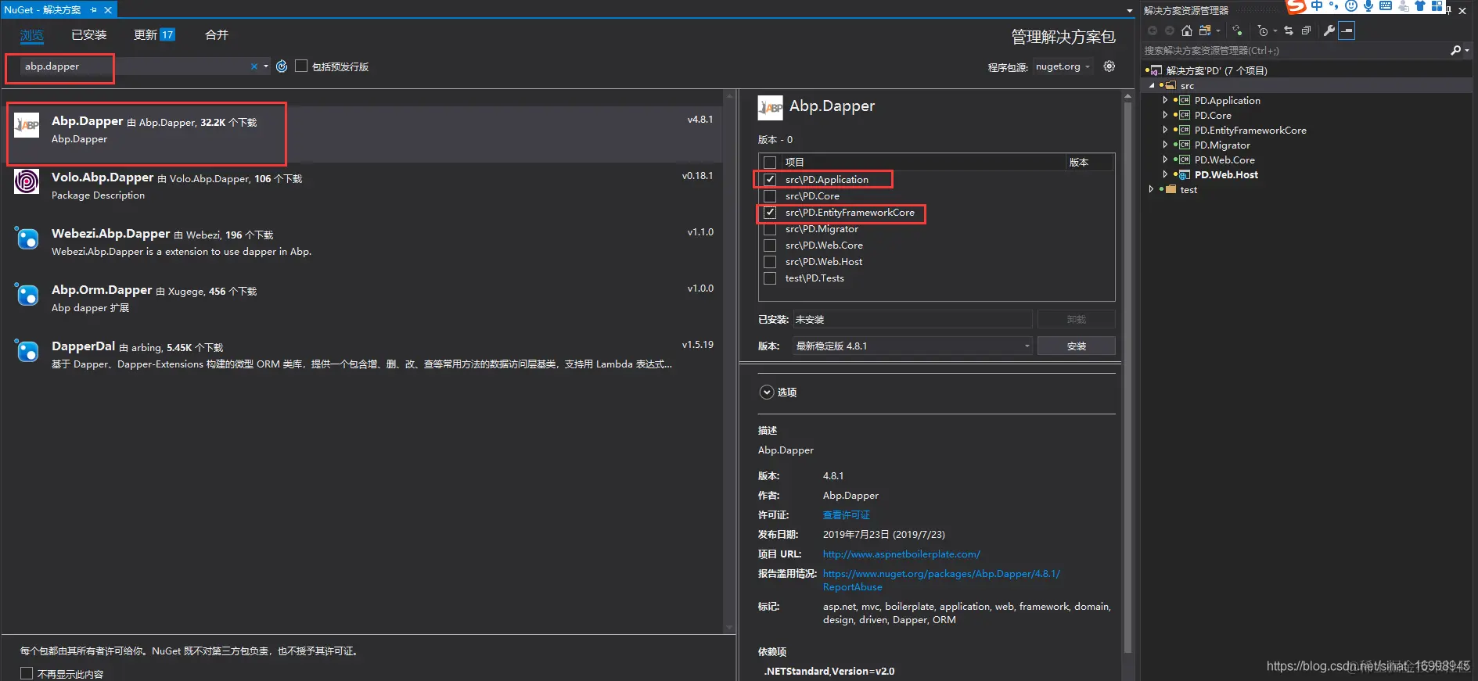
Task: Open the nuget.org ReportAbuse link
Action: (x=941, y=580)
